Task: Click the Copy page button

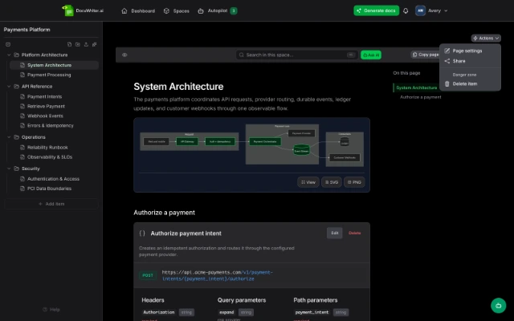Action: click(425, 55)
